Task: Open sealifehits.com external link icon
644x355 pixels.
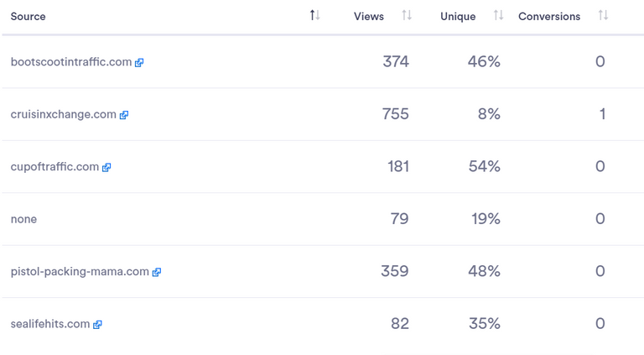Action: pyautogui.click(x=97, y=325)
